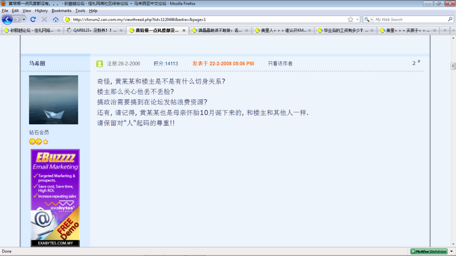Click the 只看该作者 link

click(280, 64)
